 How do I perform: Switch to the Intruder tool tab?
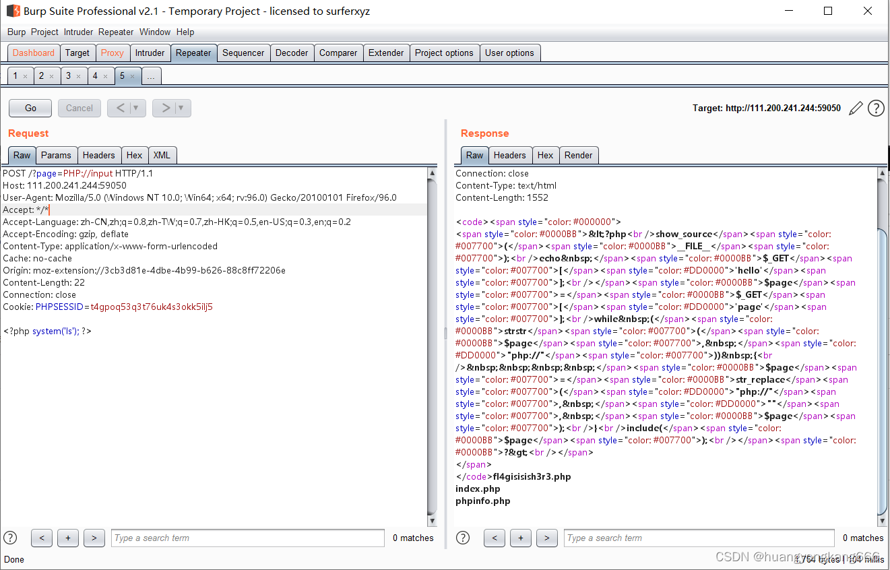coord(150,53)
